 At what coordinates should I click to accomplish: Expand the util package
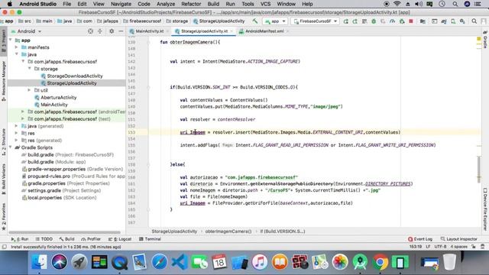pos(30,90)
